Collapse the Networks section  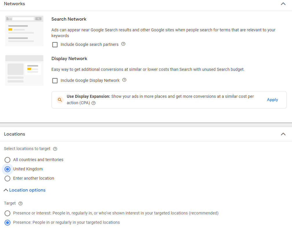point(283,4)
